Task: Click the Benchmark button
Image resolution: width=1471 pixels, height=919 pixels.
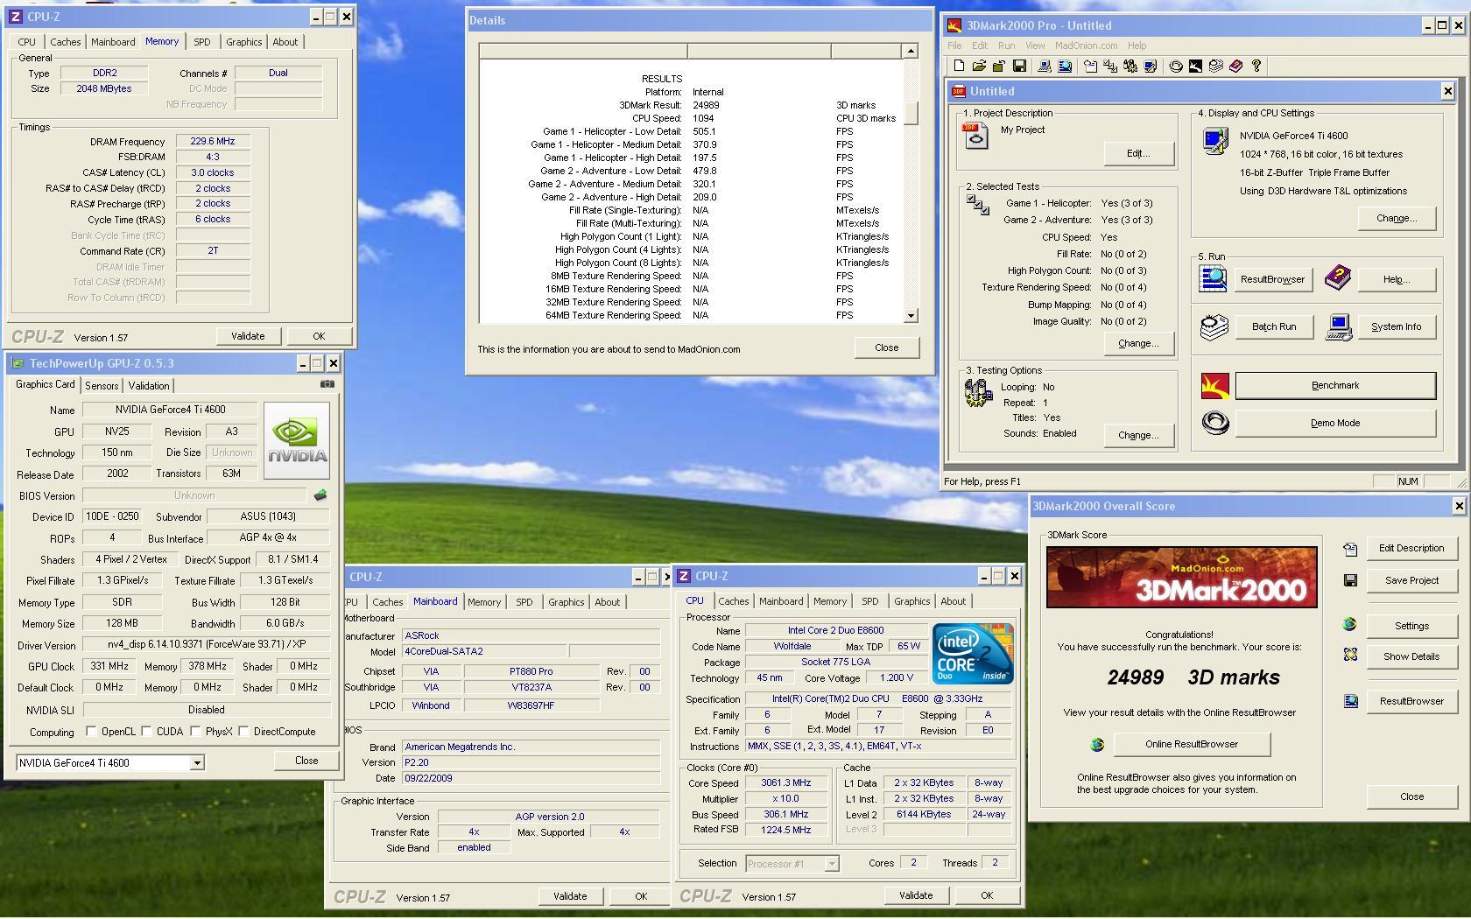Action: point(1335,385)
